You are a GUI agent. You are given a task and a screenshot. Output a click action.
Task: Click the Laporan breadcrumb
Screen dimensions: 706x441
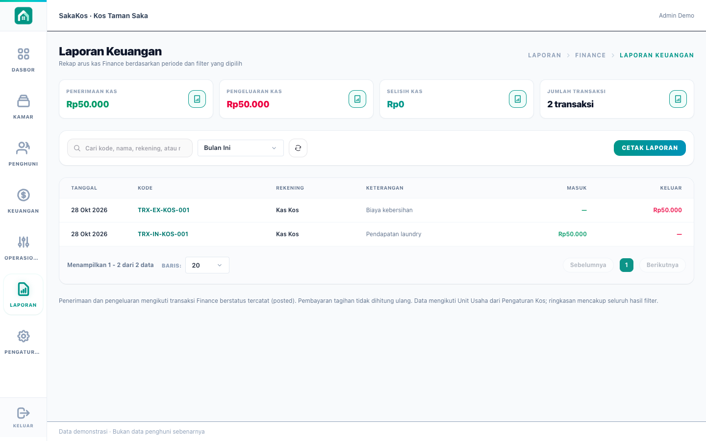[544, 55]
